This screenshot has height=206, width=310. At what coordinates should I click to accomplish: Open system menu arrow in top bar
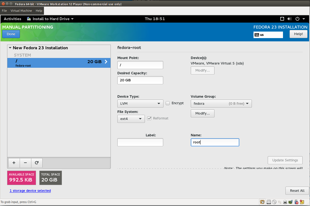tap(304, 19)
